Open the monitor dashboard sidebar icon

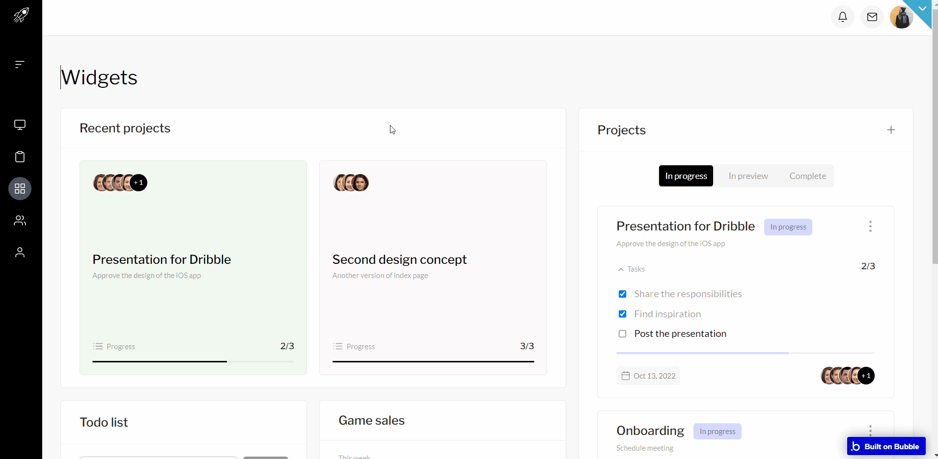coord(20,125)
